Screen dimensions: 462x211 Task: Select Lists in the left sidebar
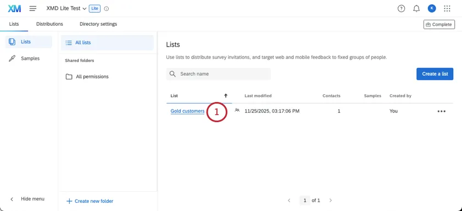tap(29, 42)
